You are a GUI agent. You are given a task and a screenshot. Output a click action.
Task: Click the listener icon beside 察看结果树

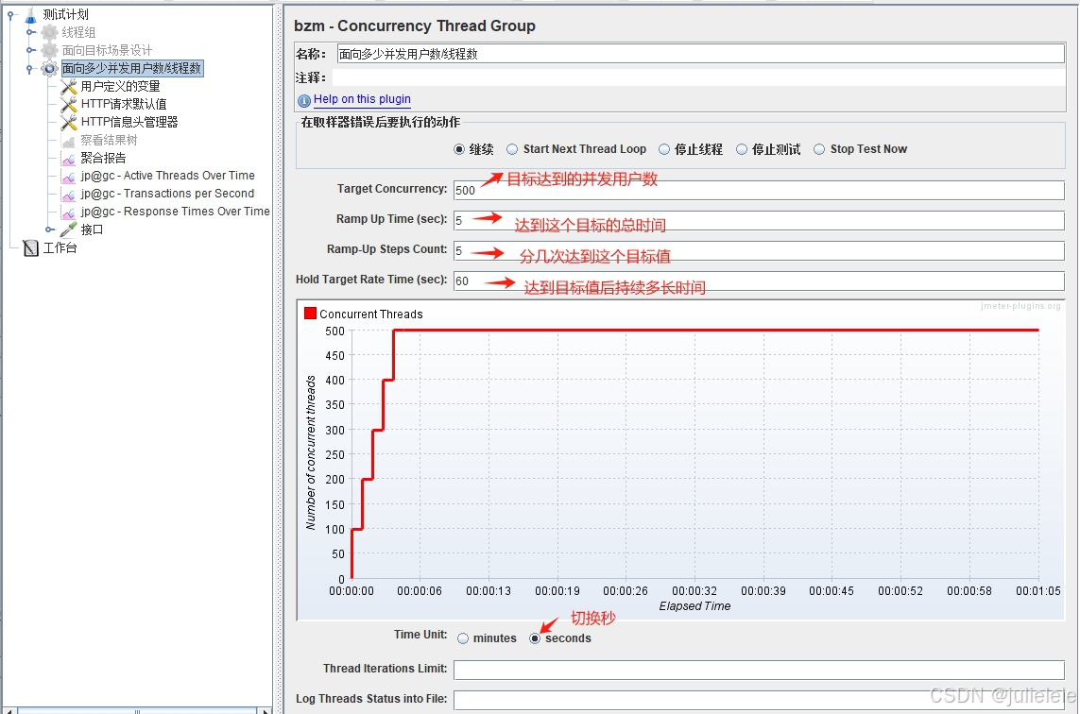[x=68, y=141]
